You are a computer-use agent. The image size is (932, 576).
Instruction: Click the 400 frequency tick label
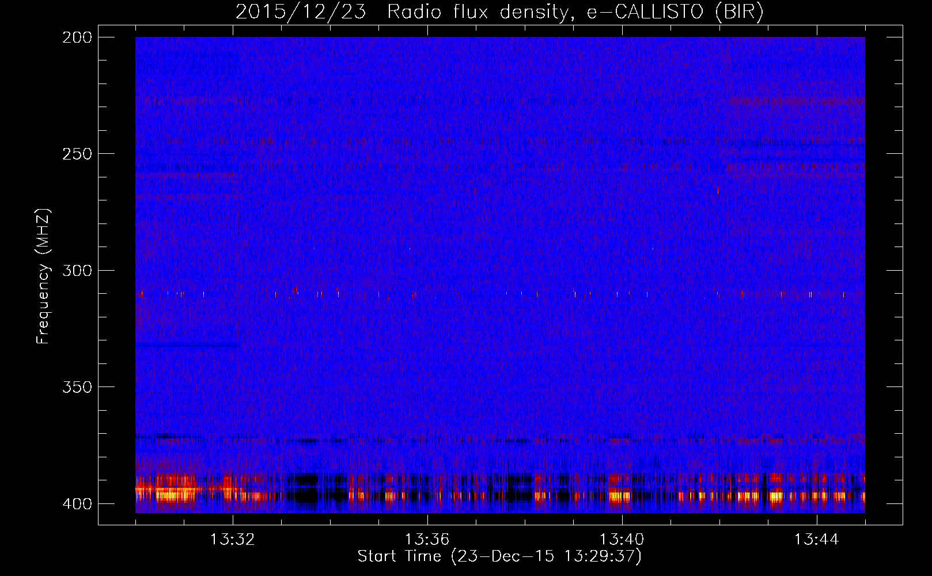77,503
